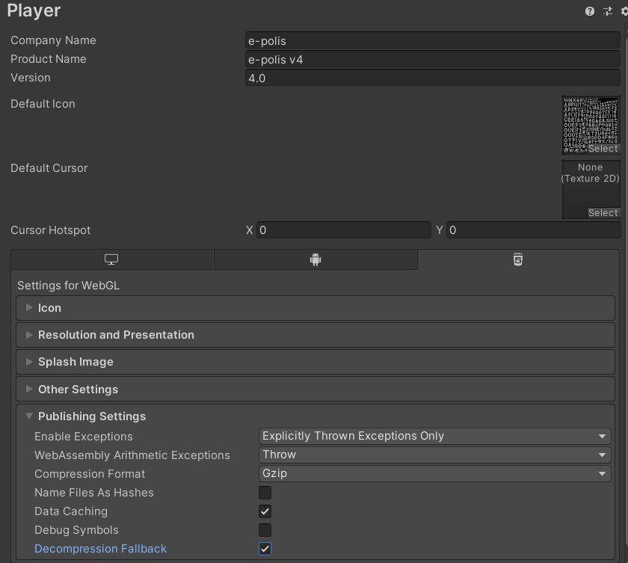Click the WebAssembly Arithmetic Exceptions label
Screen dimensions: 628x563
click(132, 455)
